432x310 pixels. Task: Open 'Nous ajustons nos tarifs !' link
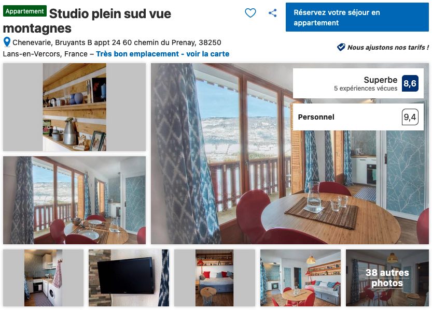tap(388, 47)
